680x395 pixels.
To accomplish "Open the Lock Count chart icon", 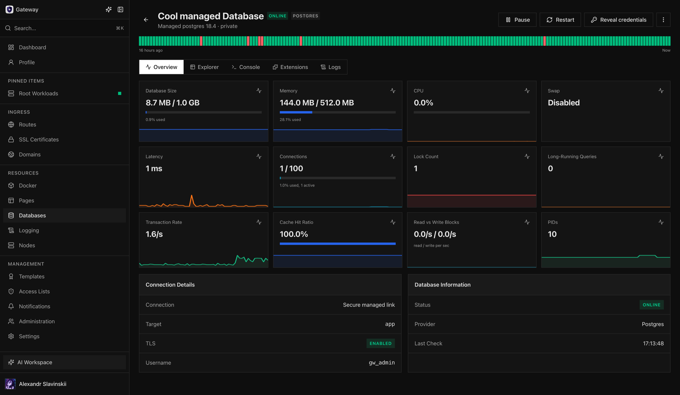I will click(x=527, y=157).
